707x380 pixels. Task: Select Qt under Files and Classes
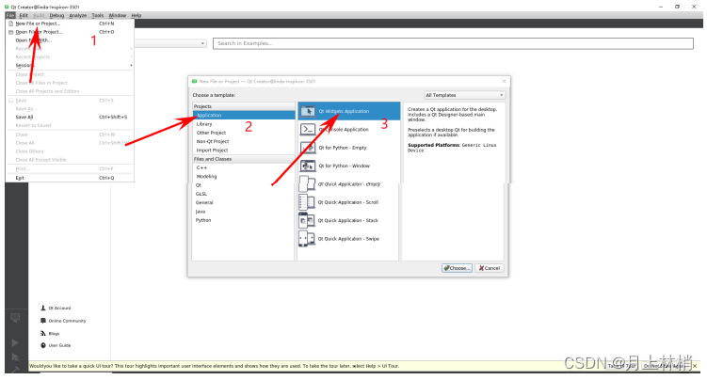click(244, 185)
